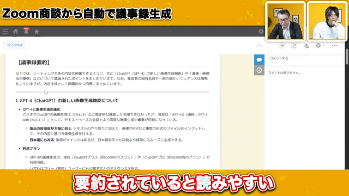Select the history clock tab
The image size is (349, 196).
click(259, 70)
